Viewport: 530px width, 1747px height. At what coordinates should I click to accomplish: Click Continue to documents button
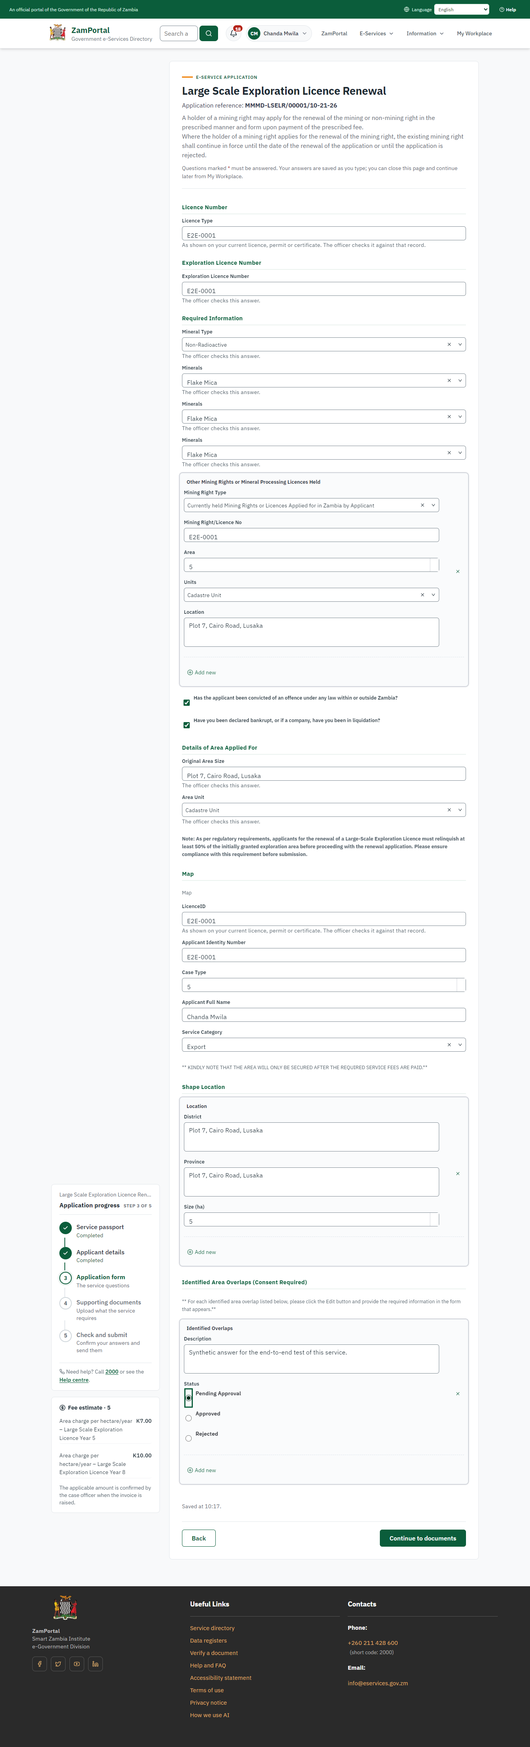point(423,1538)
